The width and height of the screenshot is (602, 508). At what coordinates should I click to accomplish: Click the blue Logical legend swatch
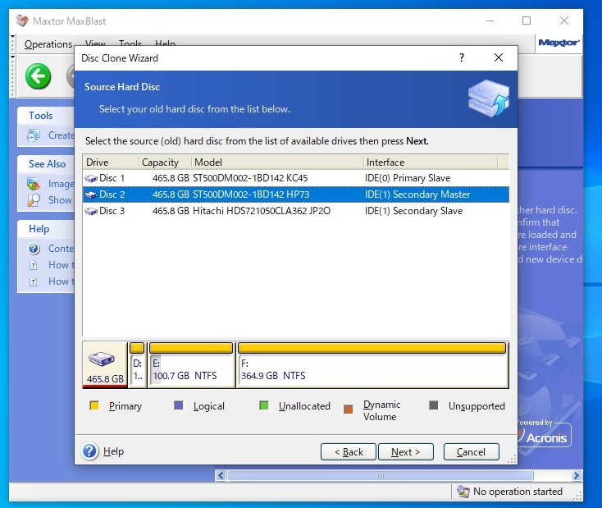coord(179,405)
